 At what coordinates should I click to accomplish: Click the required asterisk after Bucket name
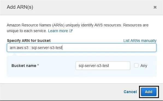38,65
